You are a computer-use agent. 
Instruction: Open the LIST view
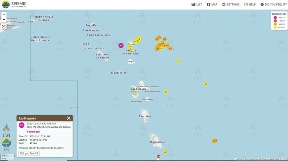pos(197,4)
